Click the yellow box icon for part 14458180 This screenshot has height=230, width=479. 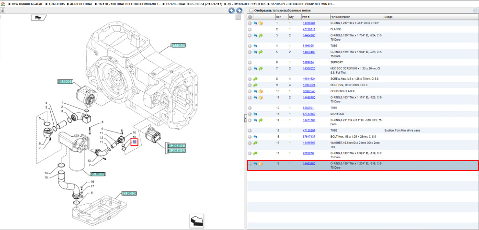(x=261, y=98)
